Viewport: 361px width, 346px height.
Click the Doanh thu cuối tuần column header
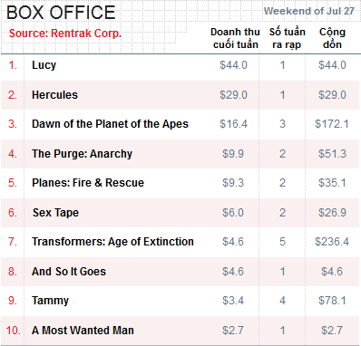(235, 38)
